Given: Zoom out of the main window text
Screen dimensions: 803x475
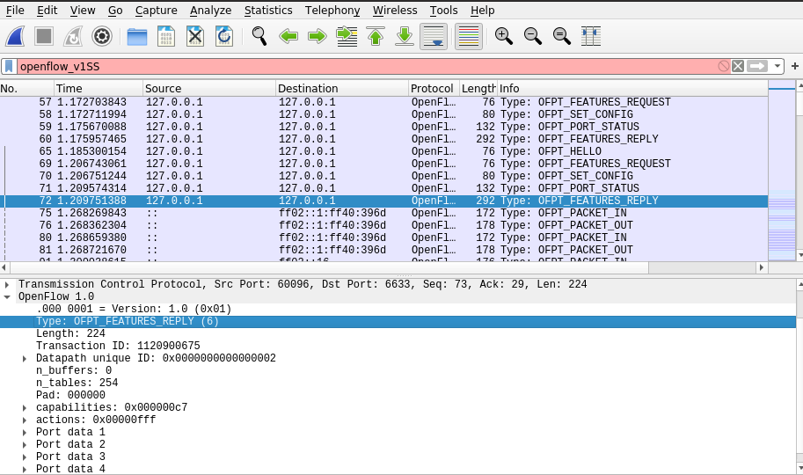Looking at the screenshot, I should point(533,36).
